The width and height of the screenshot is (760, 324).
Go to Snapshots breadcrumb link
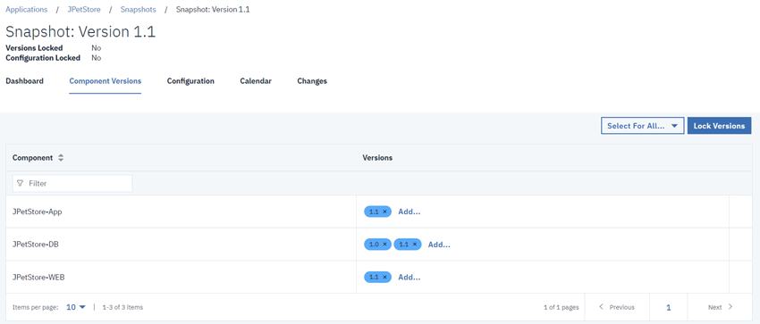click(x=138, y=9)
